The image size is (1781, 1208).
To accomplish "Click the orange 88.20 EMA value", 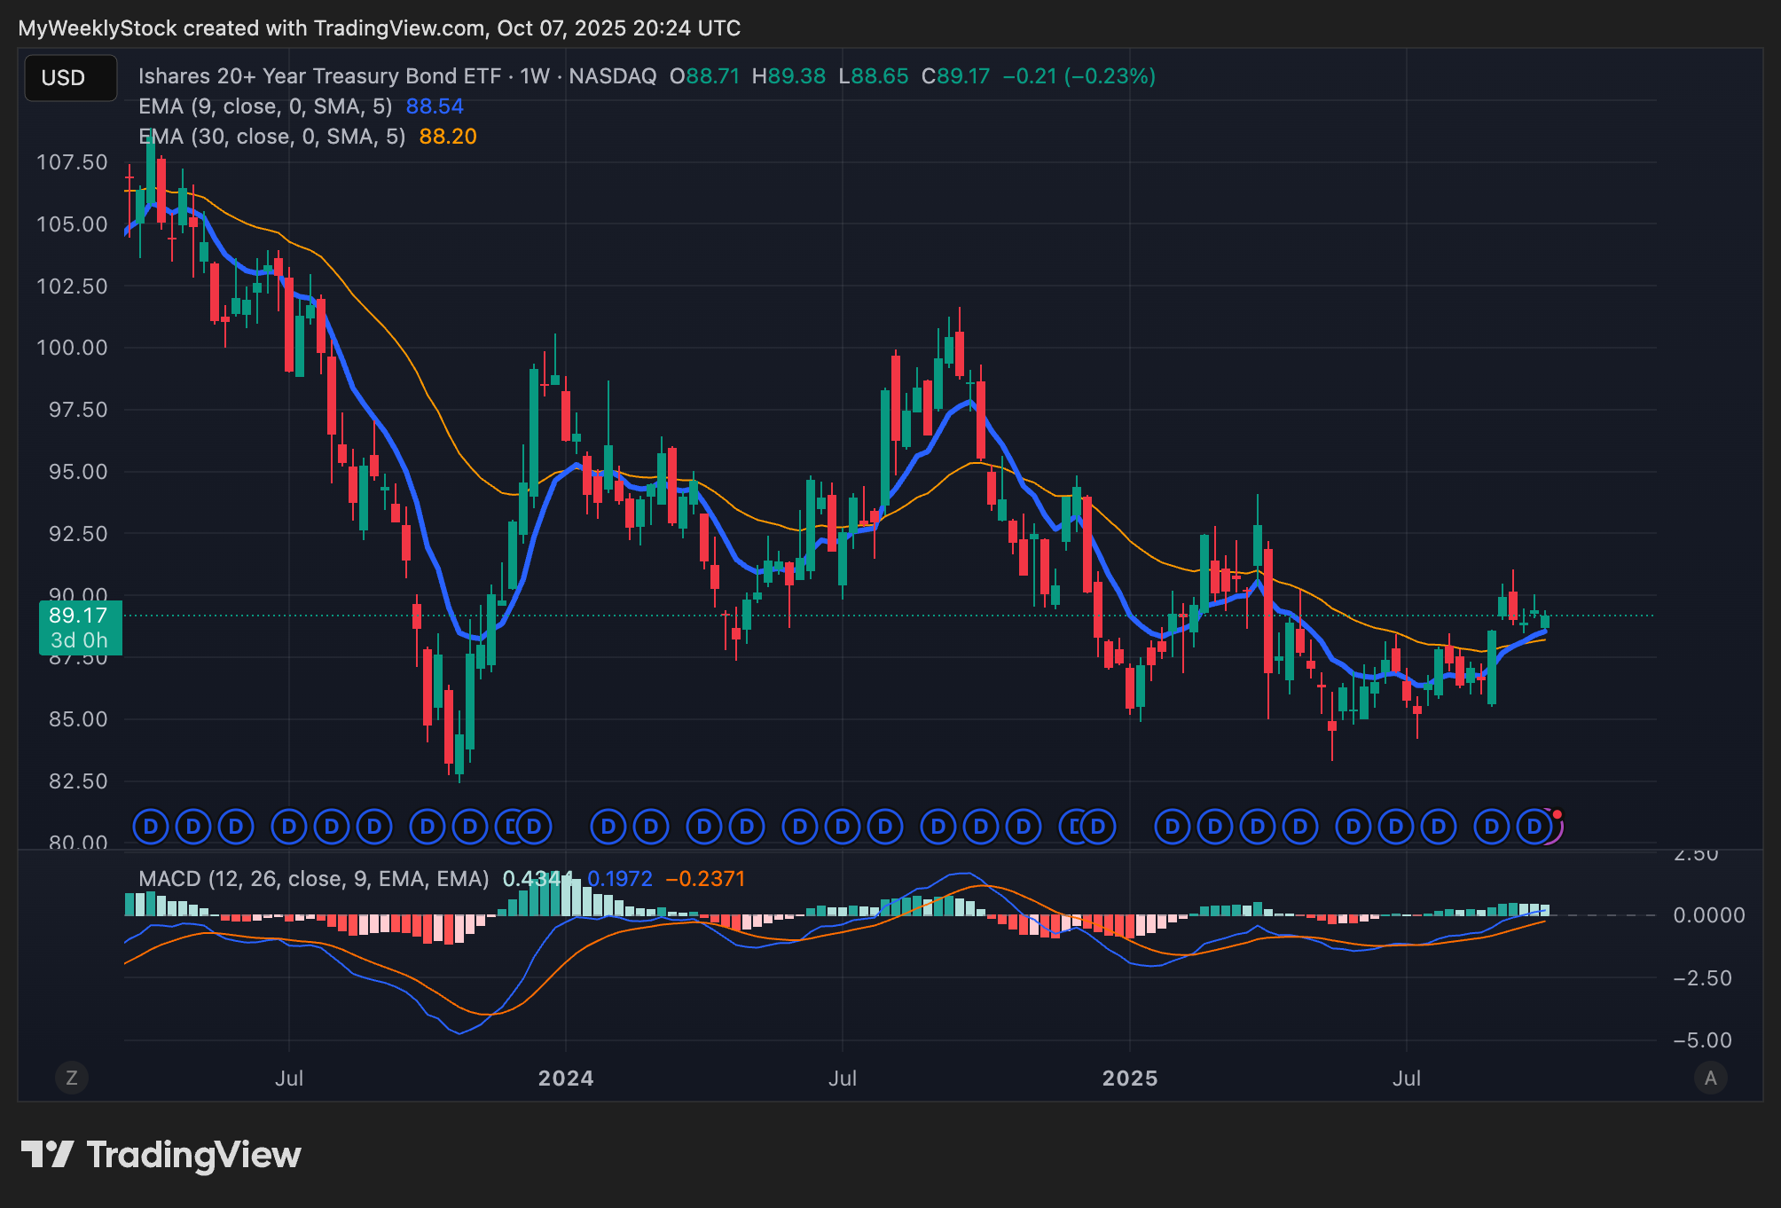I will (x=448, y=137).
